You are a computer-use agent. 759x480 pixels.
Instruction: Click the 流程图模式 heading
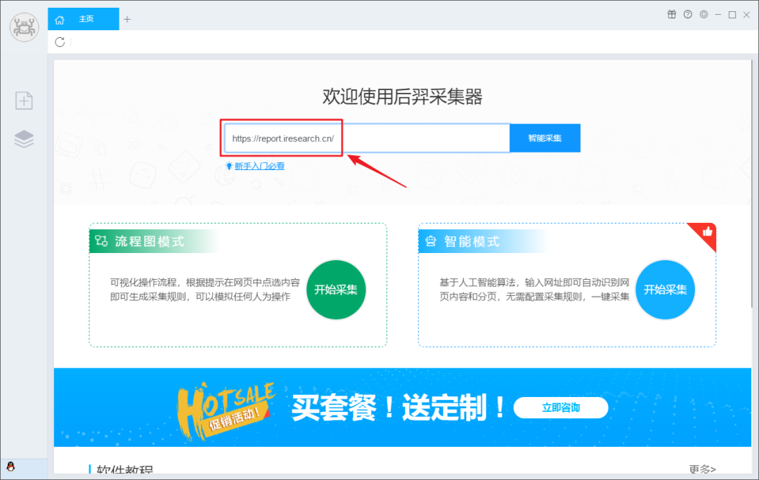point(150,242)
